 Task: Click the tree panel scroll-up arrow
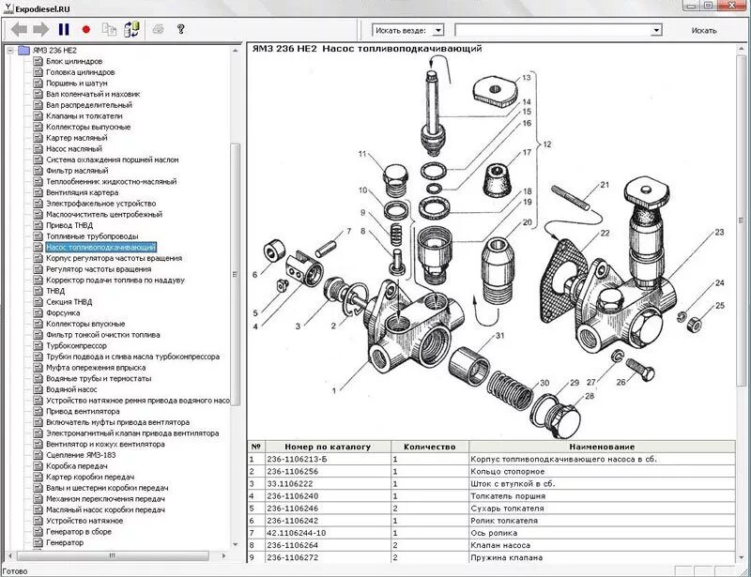tap(236, 51)
